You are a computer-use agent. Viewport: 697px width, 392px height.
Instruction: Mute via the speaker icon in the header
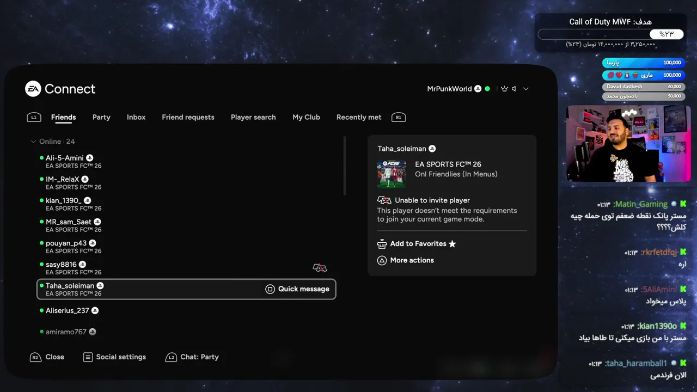click(513, 89)
